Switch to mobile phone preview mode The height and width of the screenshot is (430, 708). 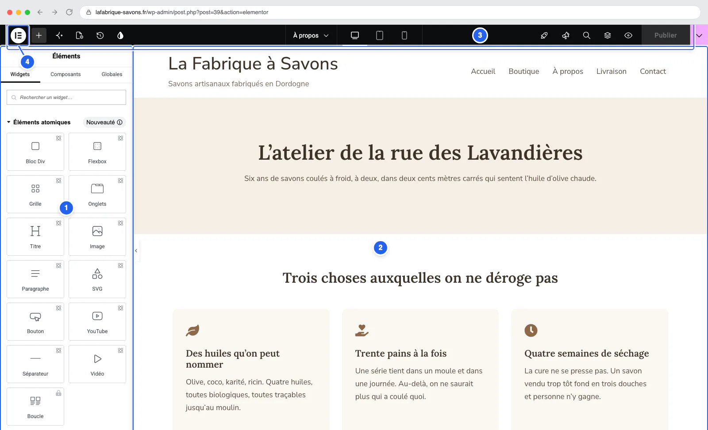pyautogui.click(x=404, y=35)
